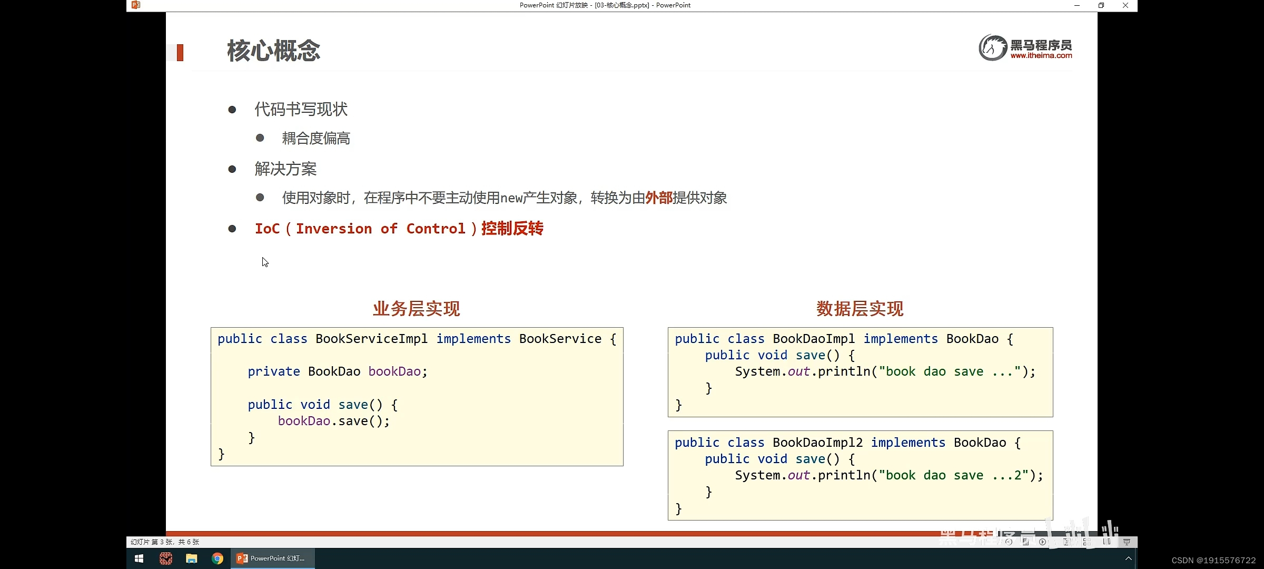This screenshot has height=569, width=1264.
Task: Switch to Reading view icon
Action: [1107, 542]
